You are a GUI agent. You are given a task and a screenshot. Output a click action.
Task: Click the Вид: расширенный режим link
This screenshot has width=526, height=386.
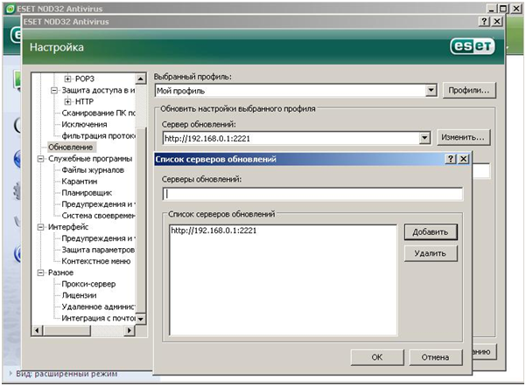pyautogui.click(x=67, y=374)
